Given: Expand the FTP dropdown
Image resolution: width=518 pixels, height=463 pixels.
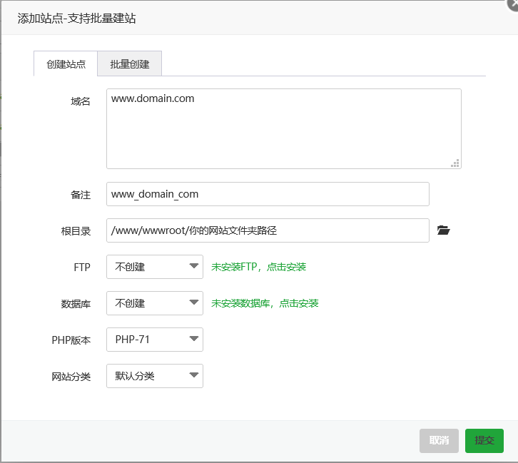Looking at the screenshot, I should point(155,267).
